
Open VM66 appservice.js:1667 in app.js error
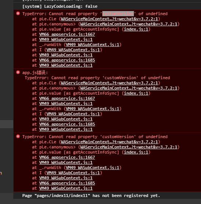pos(67,98)
